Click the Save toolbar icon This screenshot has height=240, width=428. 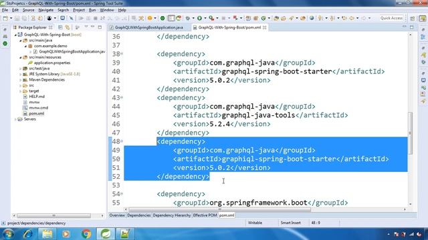click(17, 18)
